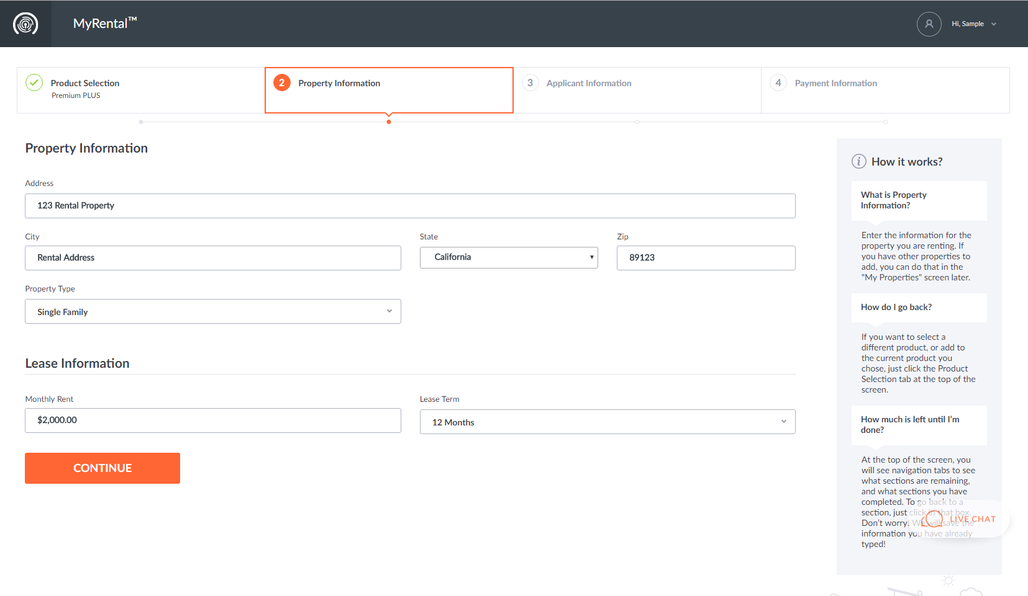
Task: Click the number 4 step circle
Action: (x=778, y=82)
